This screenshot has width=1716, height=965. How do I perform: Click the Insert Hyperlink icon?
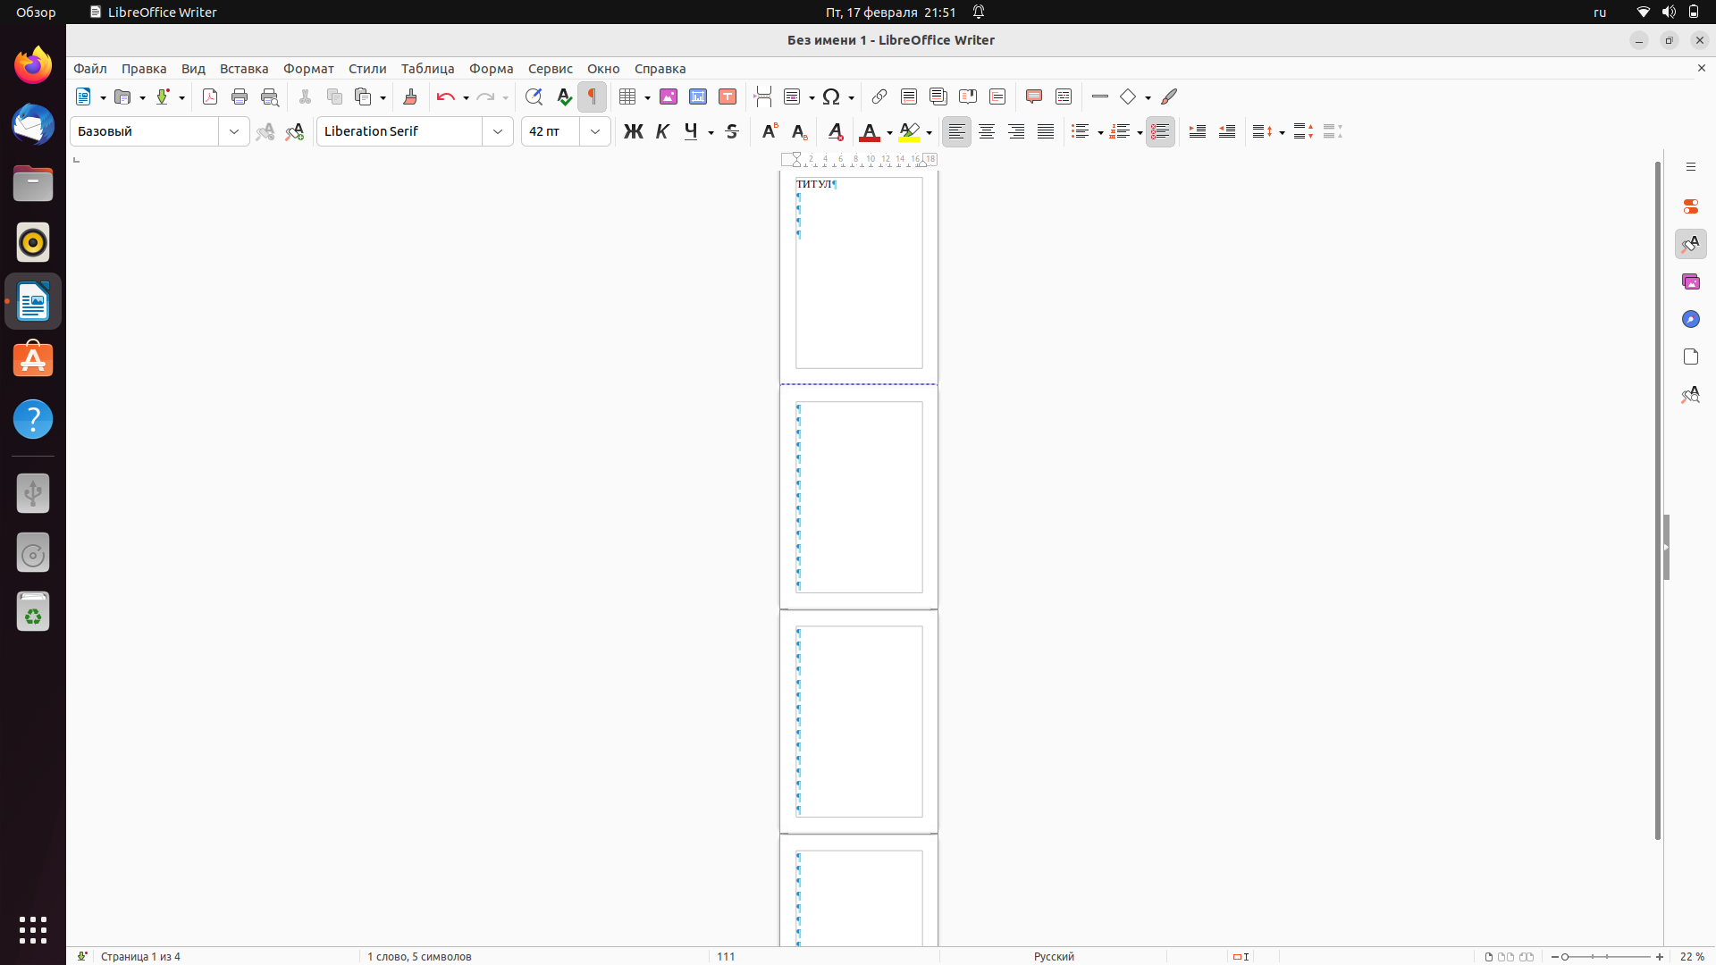pos(879,96)
